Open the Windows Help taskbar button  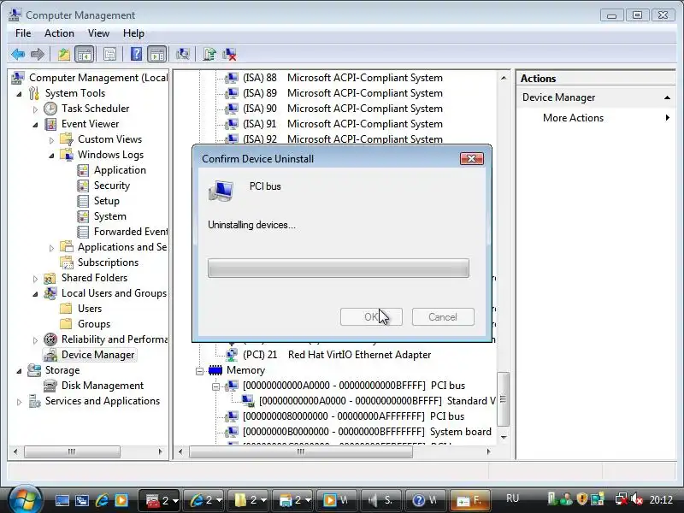[x=424, y=500]
